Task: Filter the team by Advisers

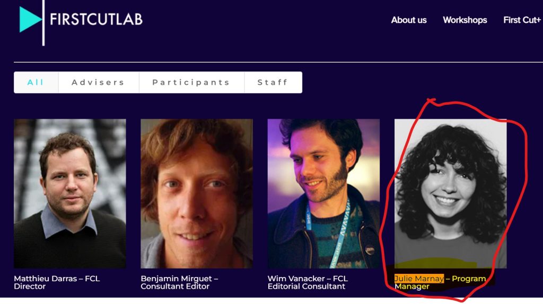Action: click(98, 83)
